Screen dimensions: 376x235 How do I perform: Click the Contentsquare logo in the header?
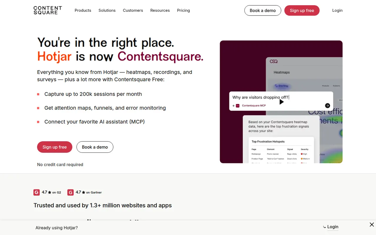(x=48, y=10)
